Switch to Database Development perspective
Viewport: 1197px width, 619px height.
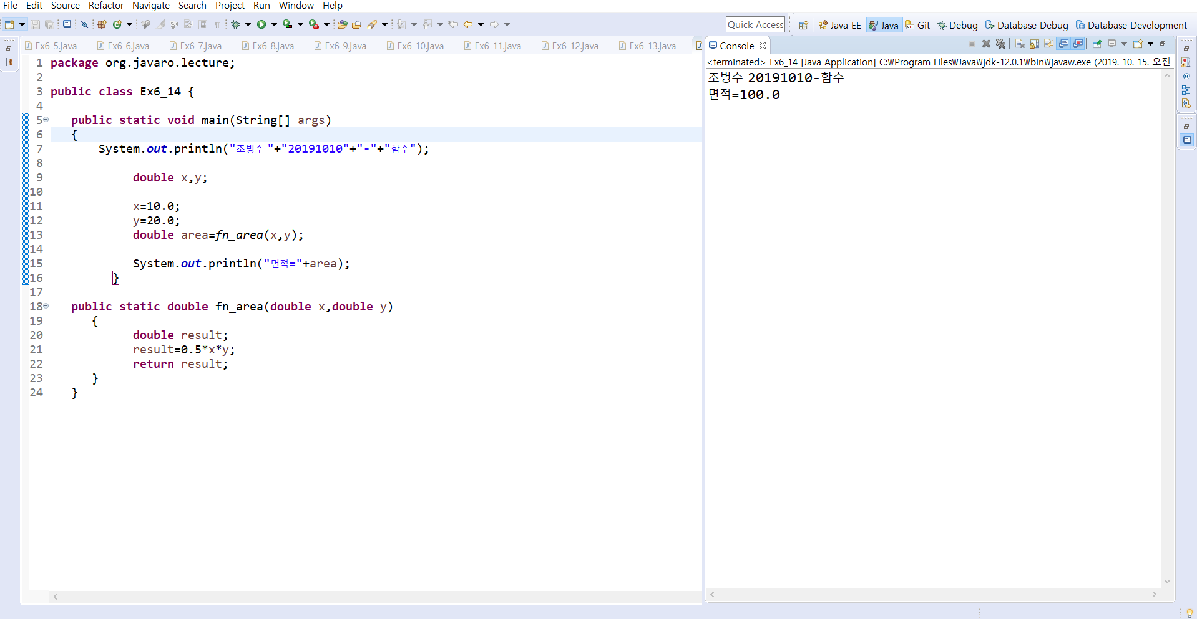(1131, 25)
